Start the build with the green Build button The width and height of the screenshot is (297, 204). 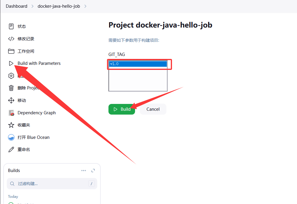pos(121,109)
